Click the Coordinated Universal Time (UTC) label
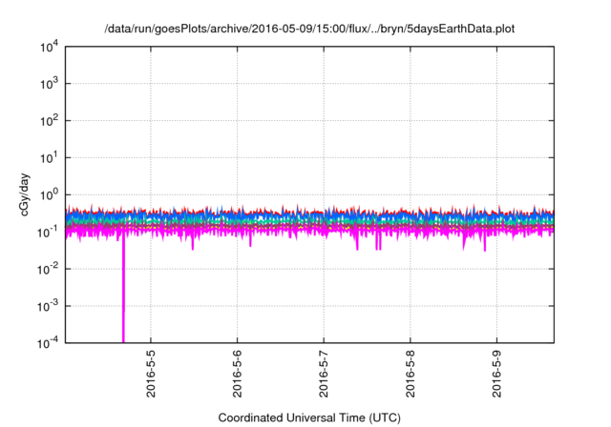The height and width of the screenshot is (427, 611). pyautogui.click(x=309, y=417)
